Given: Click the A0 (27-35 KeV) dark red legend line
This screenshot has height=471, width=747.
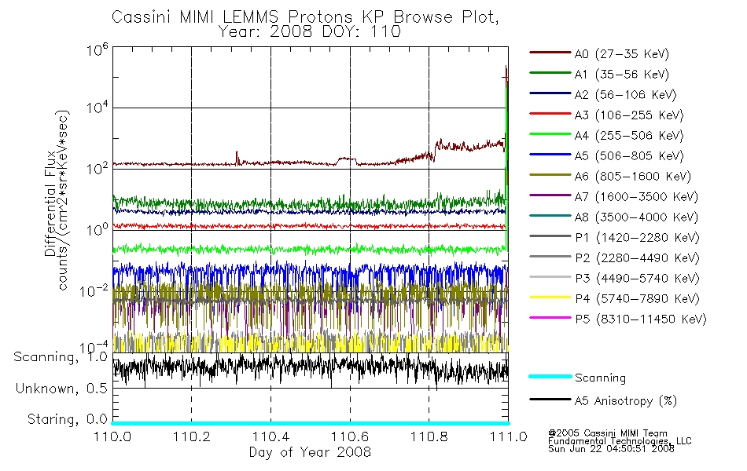Looking at the screenshot, I should click(550, 53).
